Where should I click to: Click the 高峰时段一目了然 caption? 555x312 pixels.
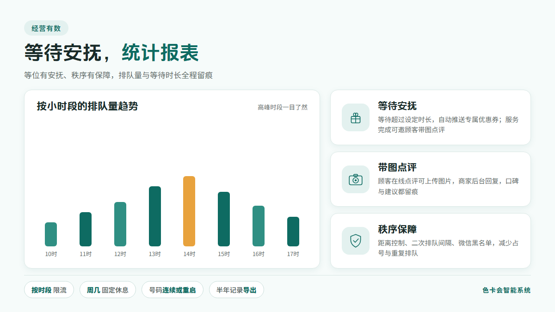click(x=283, y=107)
